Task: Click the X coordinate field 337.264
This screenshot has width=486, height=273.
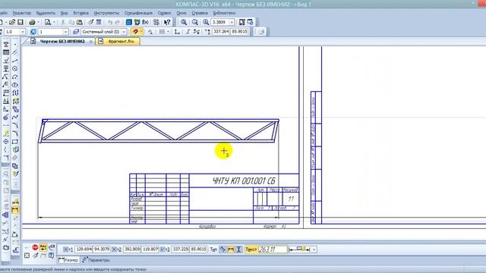Action: (x=221, y=32)
